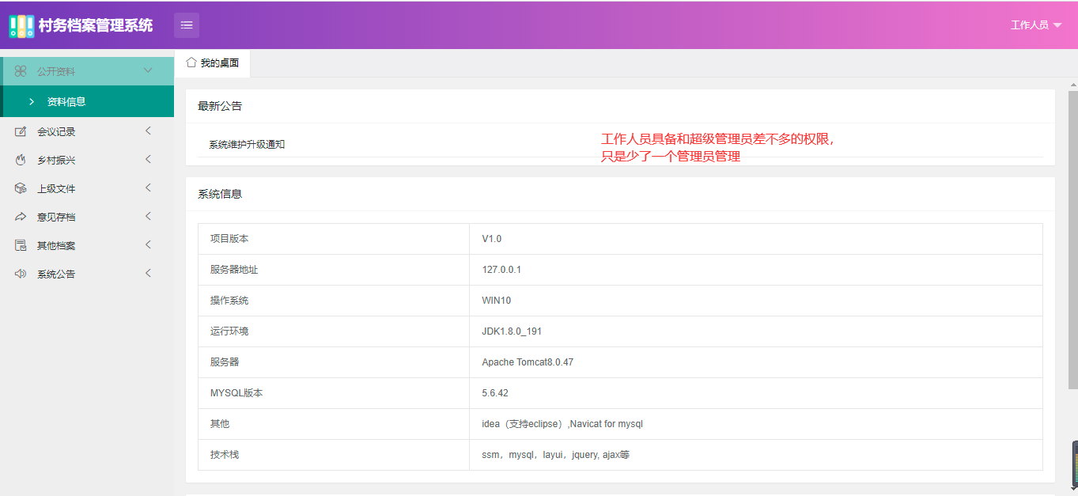Screen dimensions: 1078x496
Task: Select the 乡村振兴 menu label
Action: 56,160
